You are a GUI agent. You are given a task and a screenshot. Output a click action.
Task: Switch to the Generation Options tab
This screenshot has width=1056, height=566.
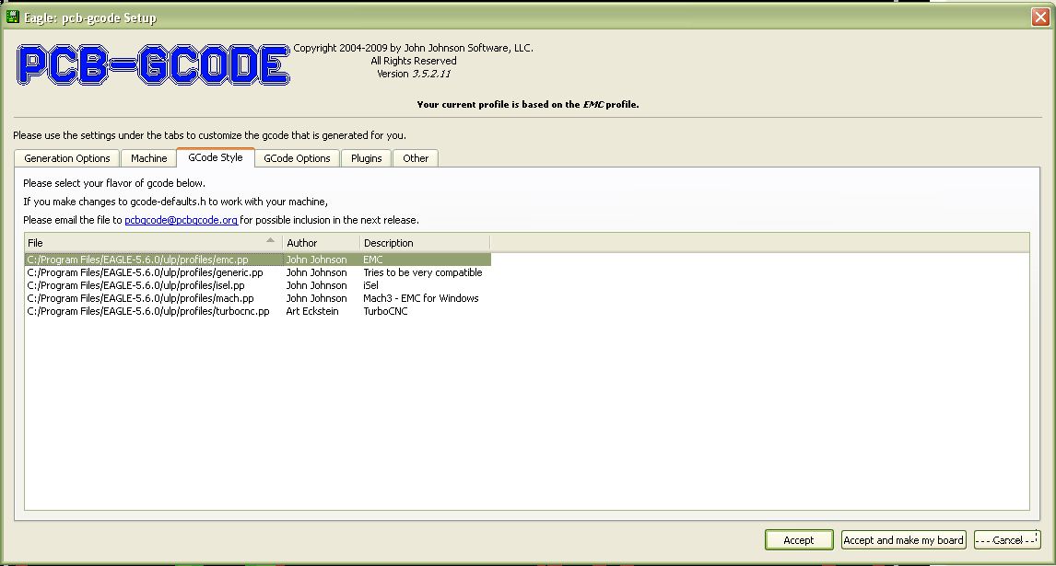pyautogui.click(x=67, y=158)
